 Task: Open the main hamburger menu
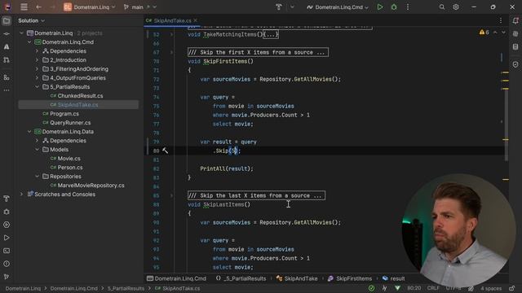(24, 7)
